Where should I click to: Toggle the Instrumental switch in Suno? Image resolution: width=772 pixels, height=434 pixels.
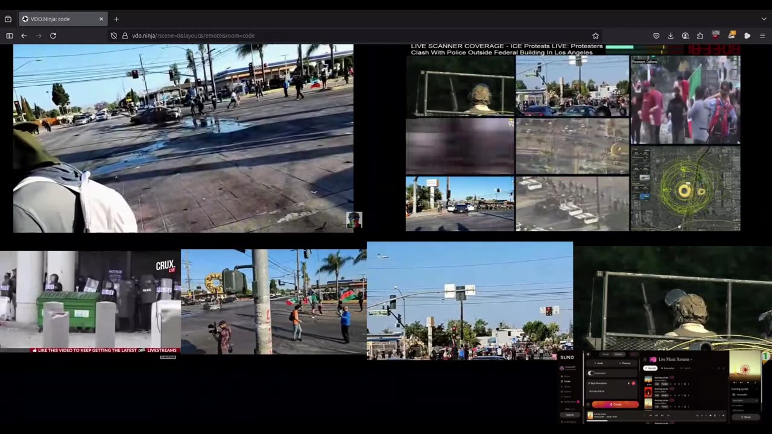point(591,373)
